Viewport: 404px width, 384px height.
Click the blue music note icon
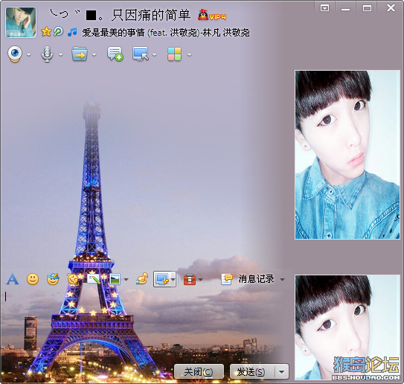72,32
